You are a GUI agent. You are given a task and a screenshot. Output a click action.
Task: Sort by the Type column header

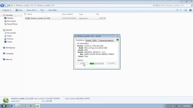coord(81,14)
